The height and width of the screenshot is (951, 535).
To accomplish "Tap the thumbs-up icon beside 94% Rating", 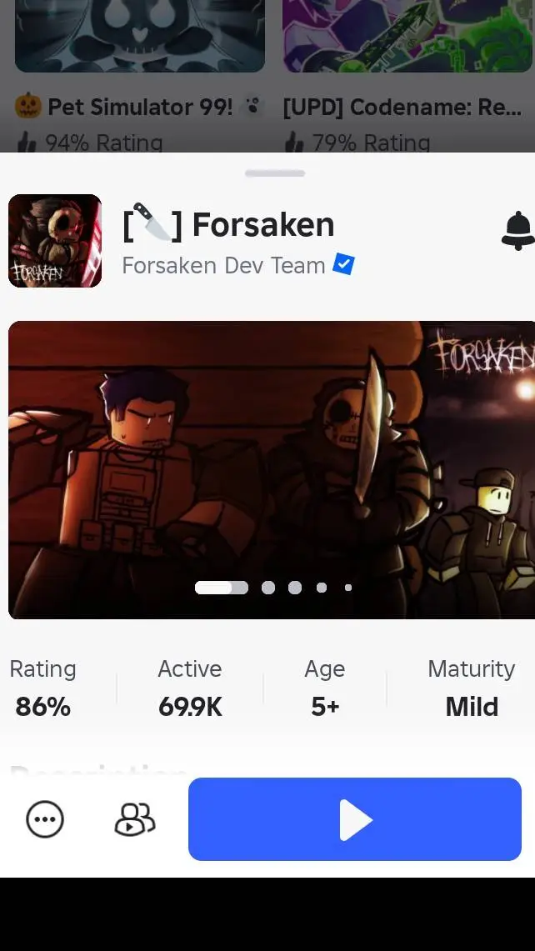I will click(x=26, y=142).
